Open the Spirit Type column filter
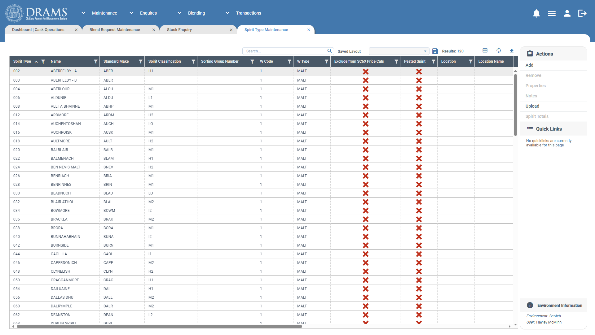Viewport: 595px width, 335px height. coord(43,61)
